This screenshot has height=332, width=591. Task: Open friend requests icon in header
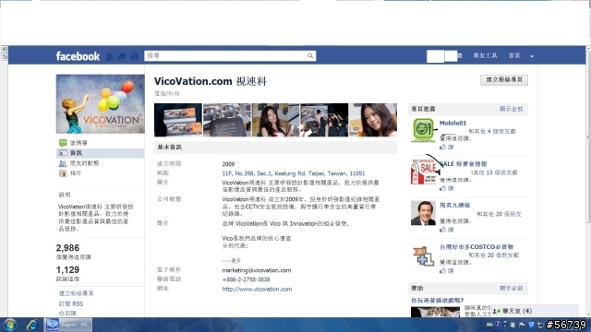point(110,56)
